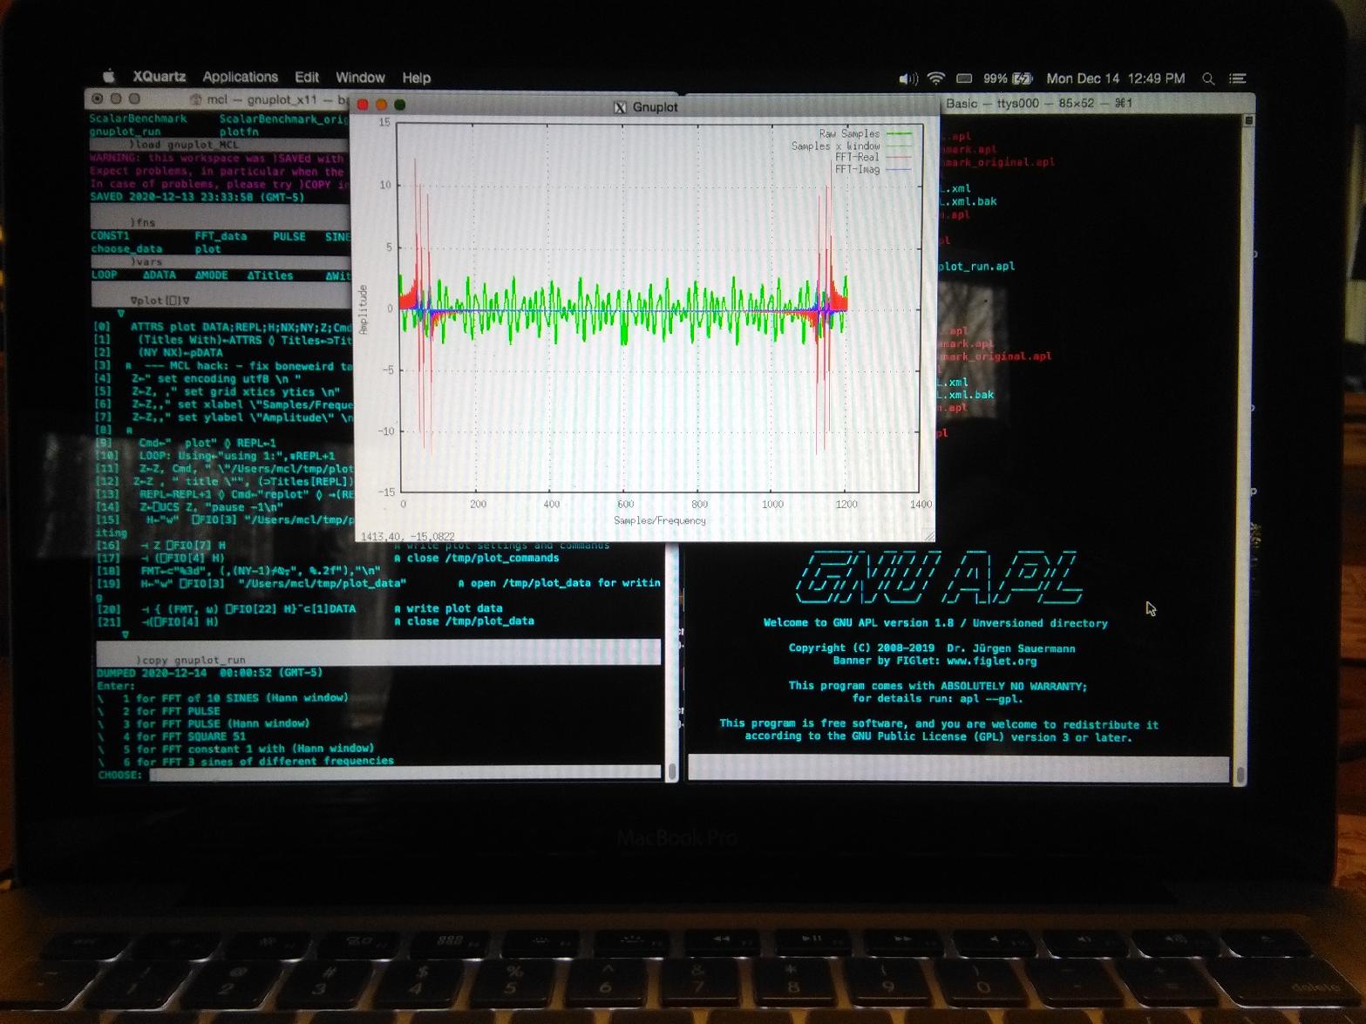The width and height of the screenshot is (1366, 1024).
Task: Click the display mirroring icon in menu bar
Action: (x=964, y=78)
